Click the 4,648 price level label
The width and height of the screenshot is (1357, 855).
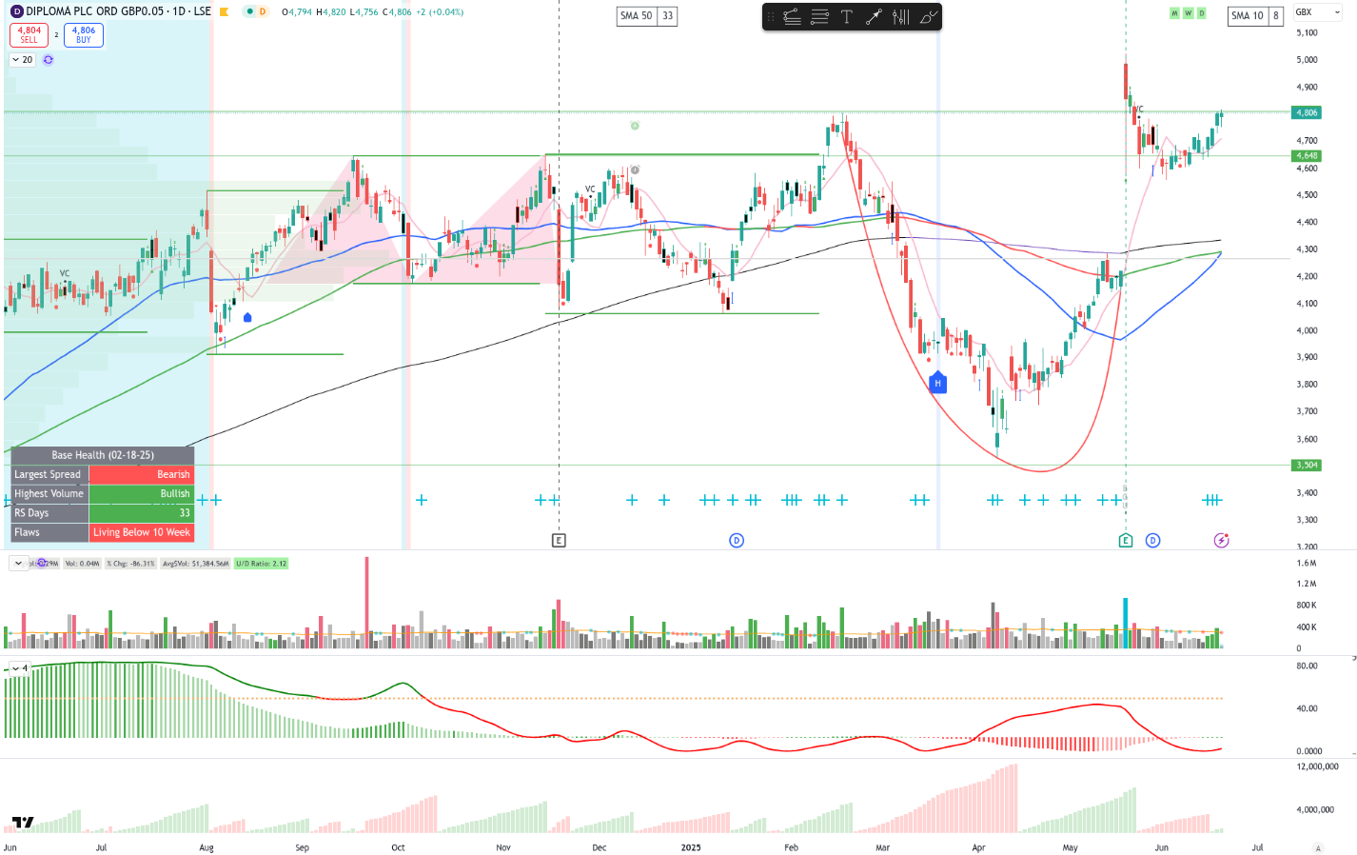tap(1307, 156)
